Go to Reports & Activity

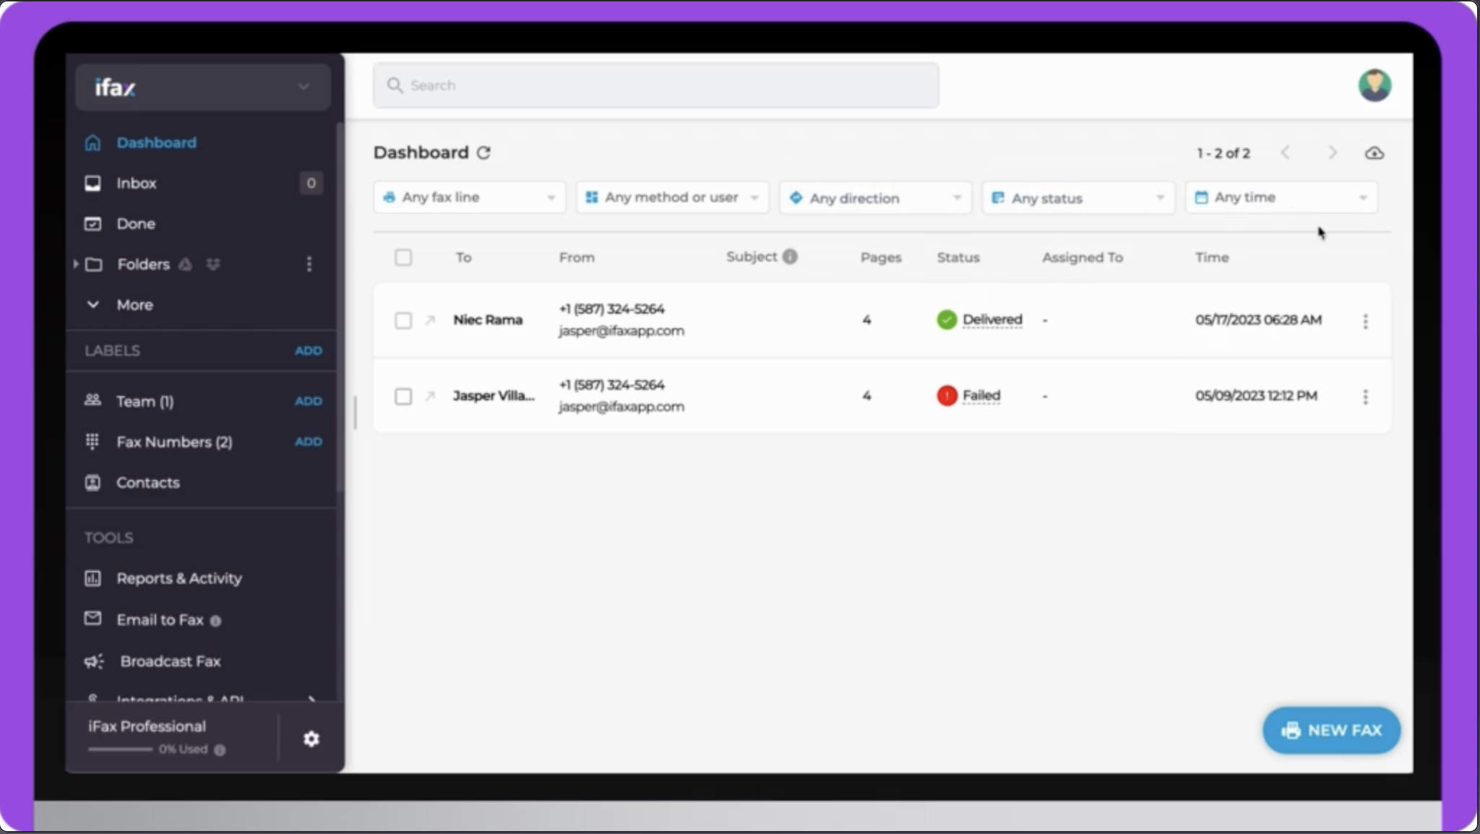[178, 578]
